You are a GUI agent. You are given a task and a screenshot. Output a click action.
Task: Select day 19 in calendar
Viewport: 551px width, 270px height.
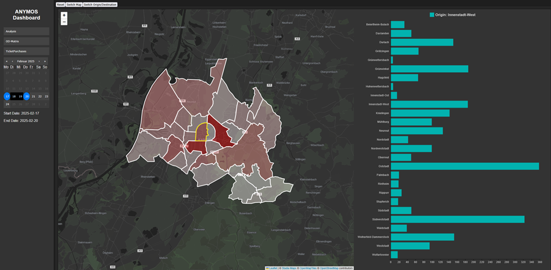tap(20, 96)
